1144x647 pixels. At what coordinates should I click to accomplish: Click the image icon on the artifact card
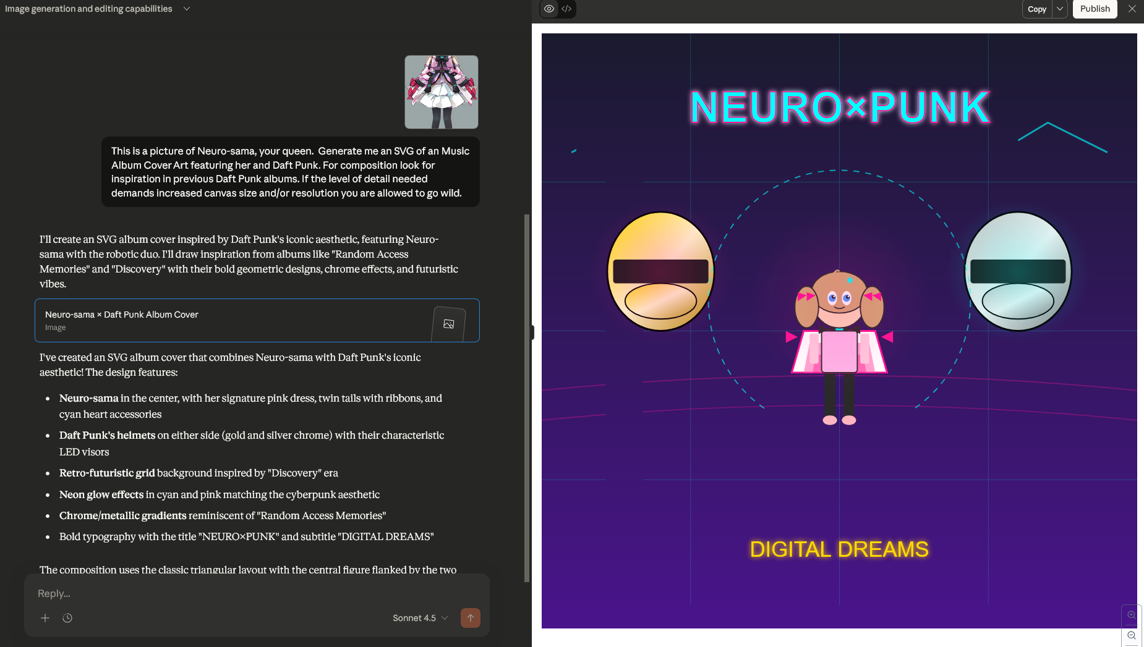[449, 324]
